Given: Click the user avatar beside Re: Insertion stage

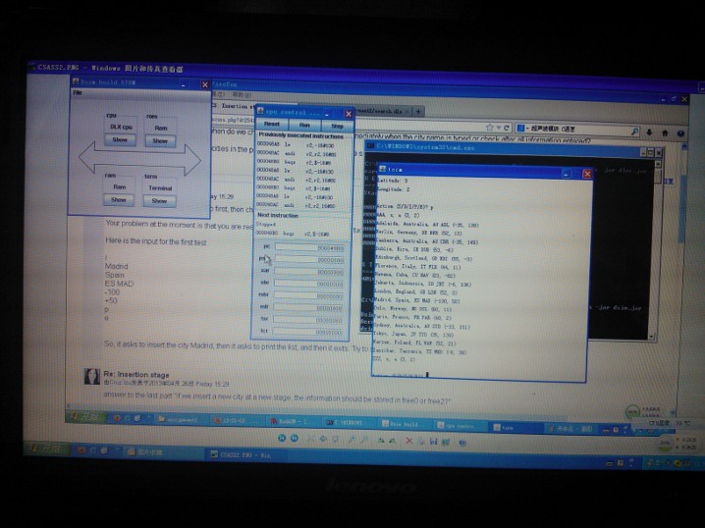Looking at the screenshot, I should point(92,376).
